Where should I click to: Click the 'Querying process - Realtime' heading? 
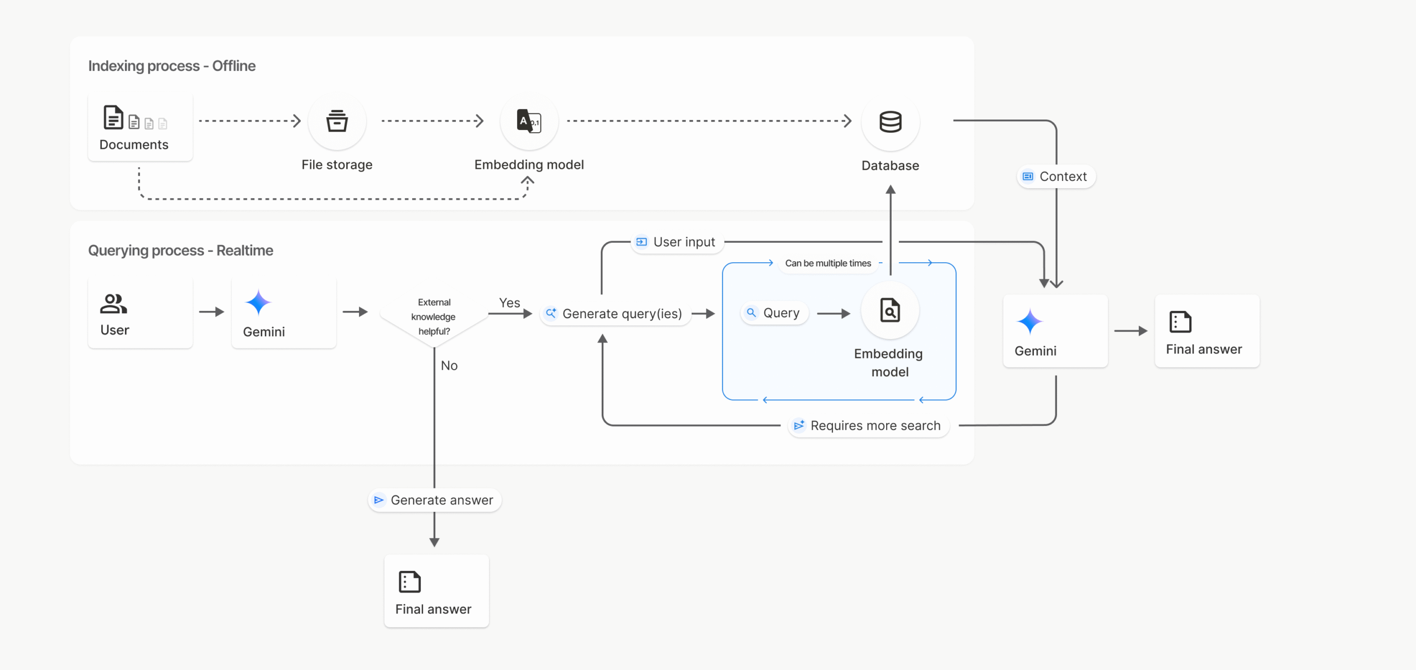coord(181,251)
